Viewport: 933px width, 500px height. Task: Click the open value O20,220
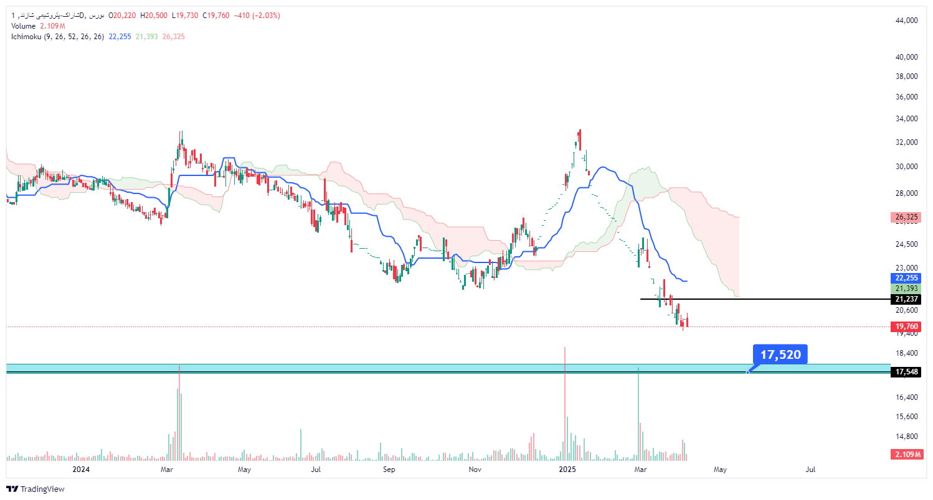tap(123, 16)
